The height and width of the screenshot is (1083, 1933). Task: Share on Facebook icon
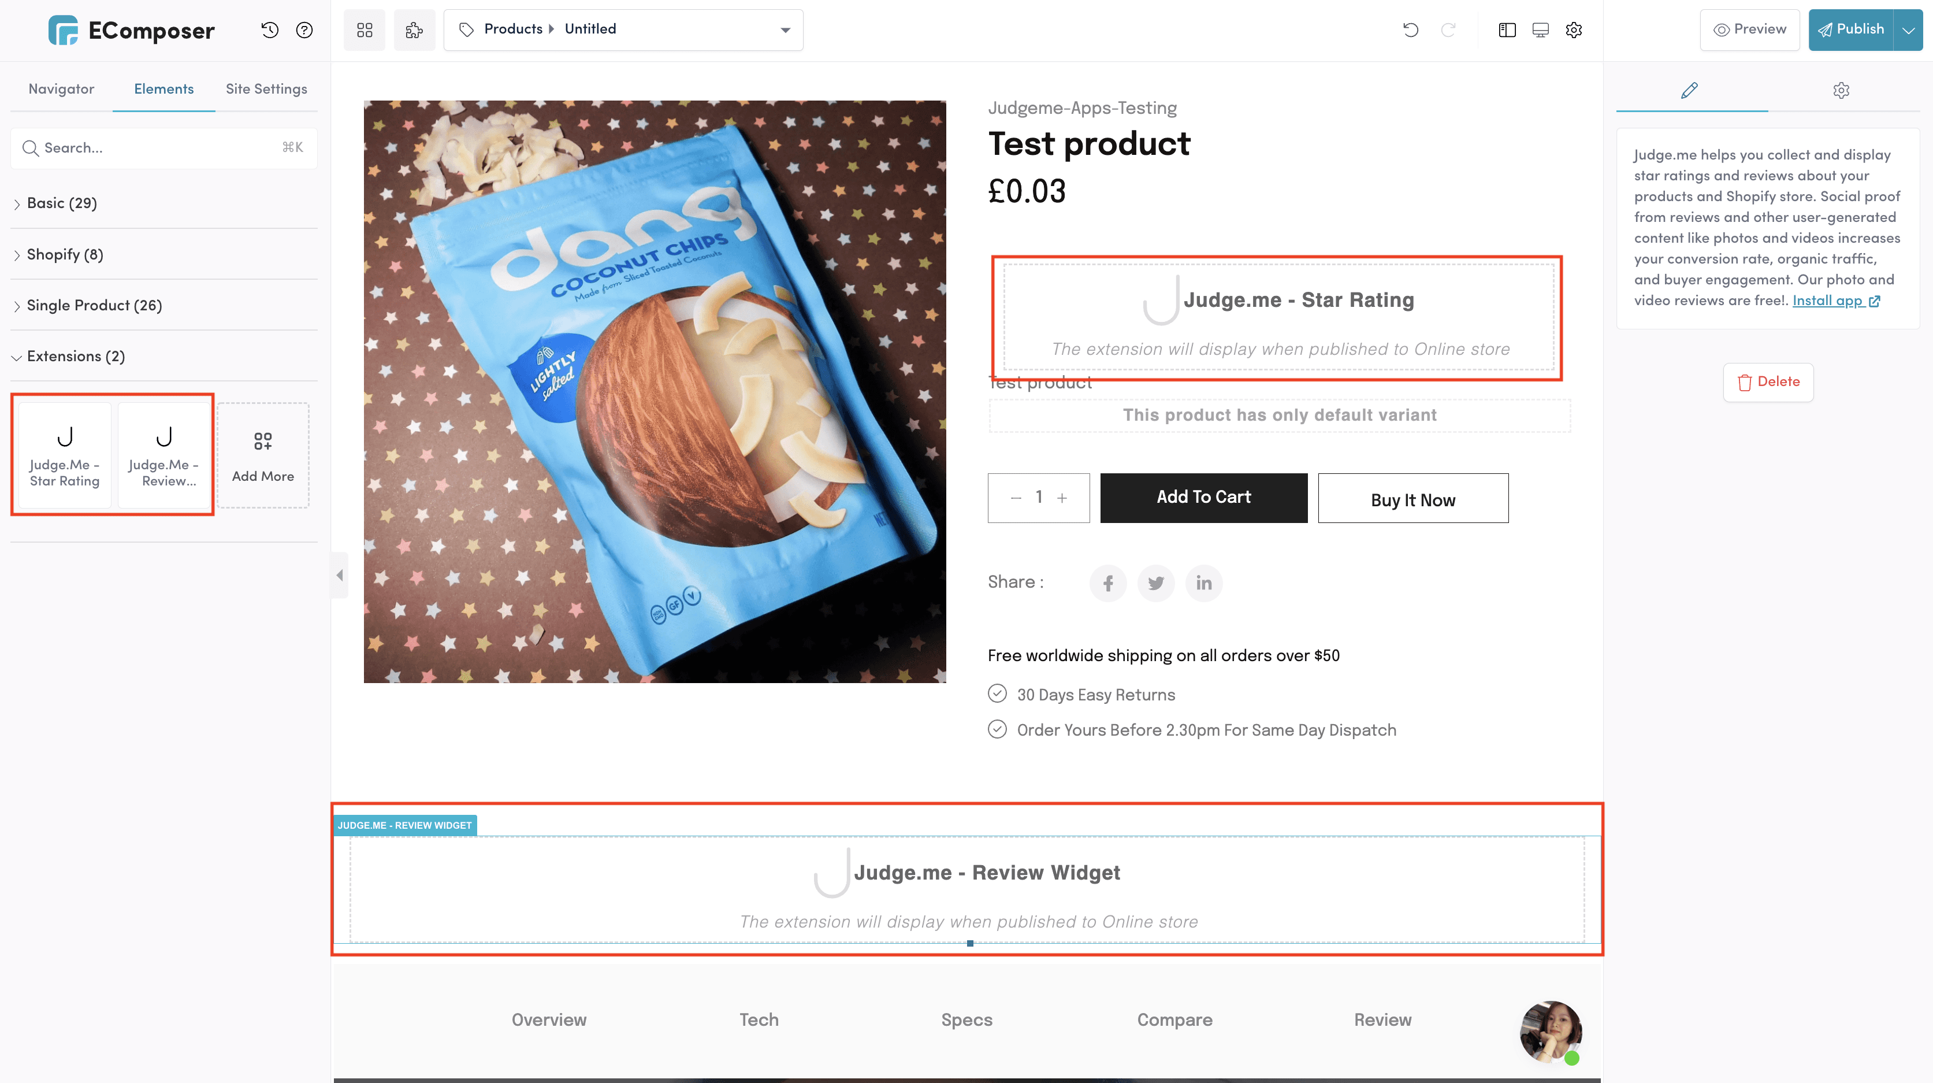pyautogui.click(x=1107, y=583)
